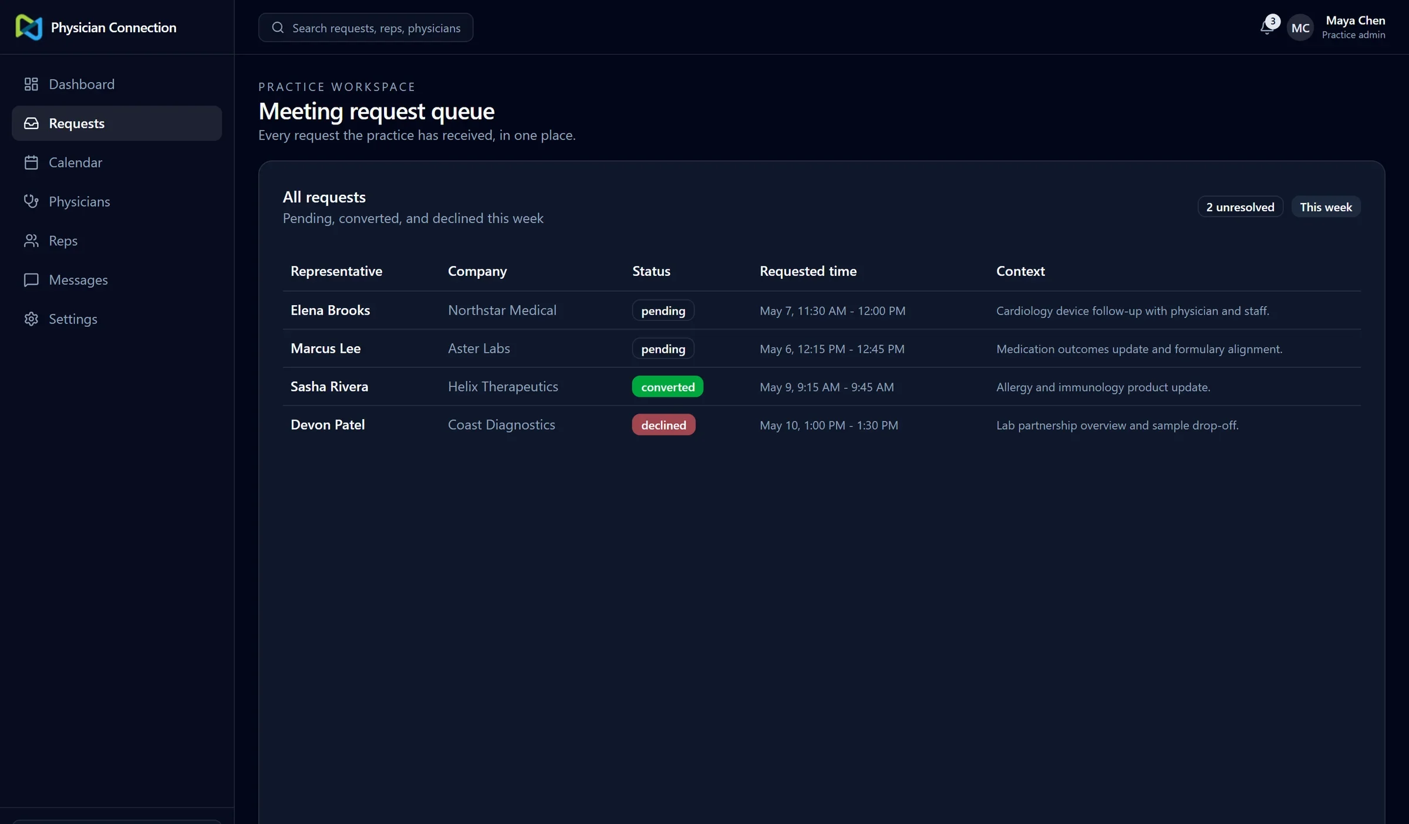This screenshot has height=824, width=1409.
Task: Click the declined status badge
Action: 663,425
